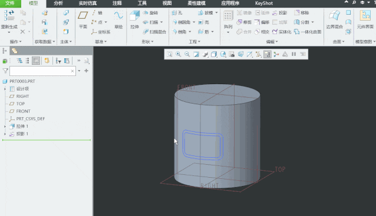Viewport: 376px width, 216px height.
Task: Select the 旋转 revolve tool
Action: pyautogui.click(x=150, y=13)
